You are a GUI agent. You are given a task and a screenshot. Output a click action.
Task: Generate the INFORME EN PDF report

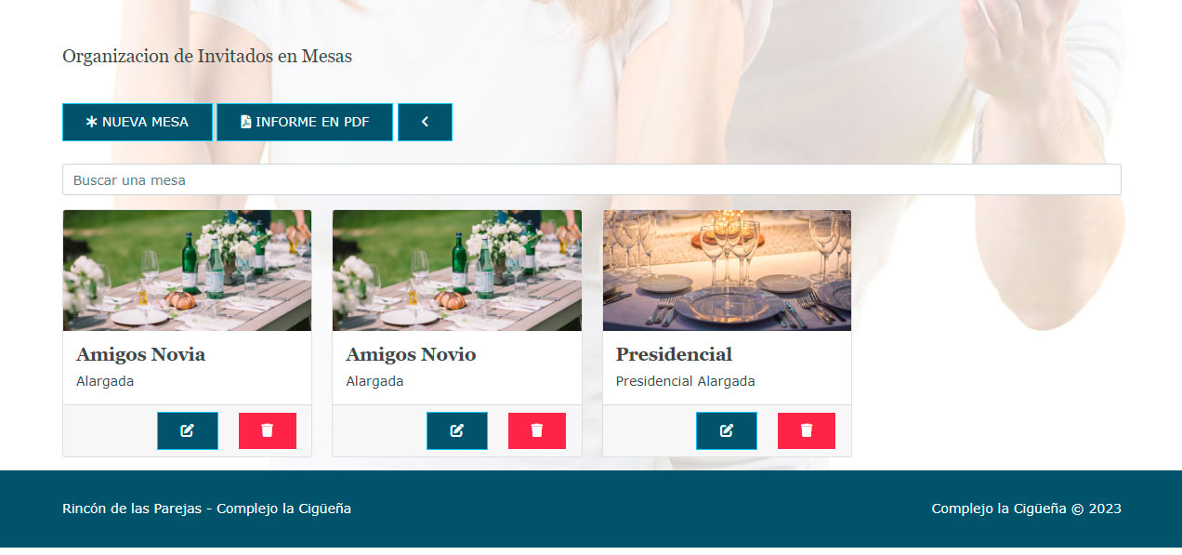(x=305, y=122)
